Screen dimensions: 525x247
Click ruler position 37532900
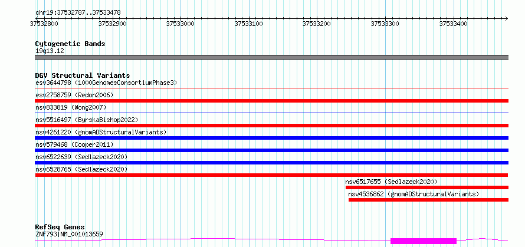click(112, 24)
